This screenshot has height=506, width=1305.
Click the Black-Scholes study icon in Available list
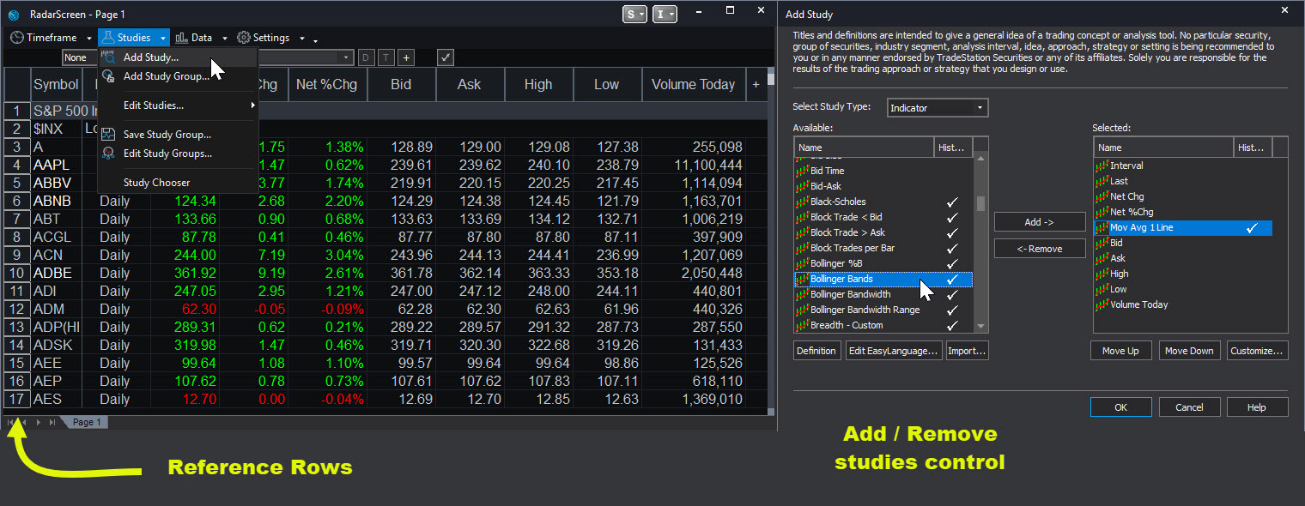point(803,202)
